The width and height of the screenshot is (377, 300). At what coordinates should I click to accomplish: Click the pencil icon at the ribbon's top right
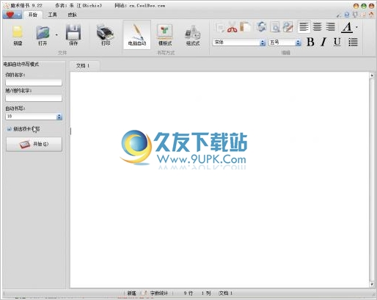point(339,15)
